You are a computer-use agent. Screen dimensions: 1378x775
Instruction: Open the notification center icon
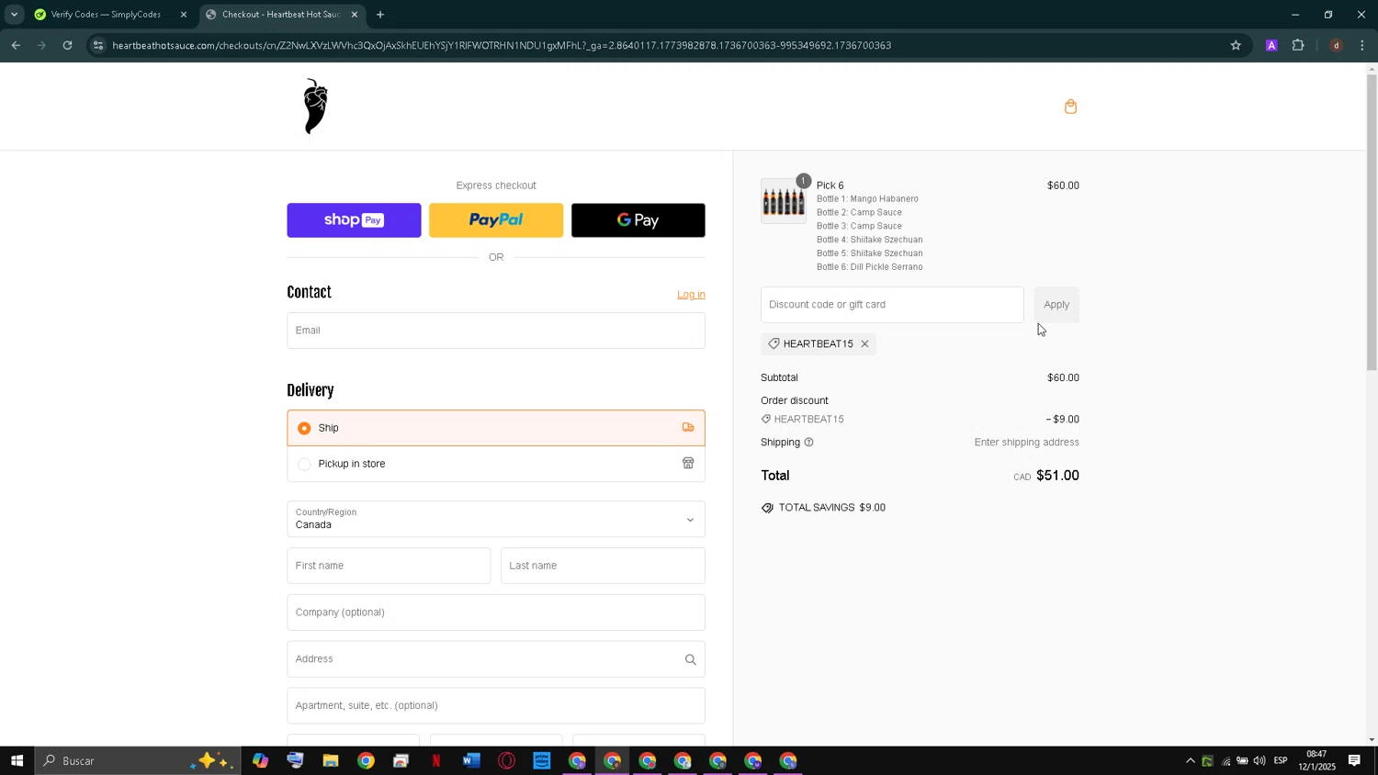[1354, 760]
